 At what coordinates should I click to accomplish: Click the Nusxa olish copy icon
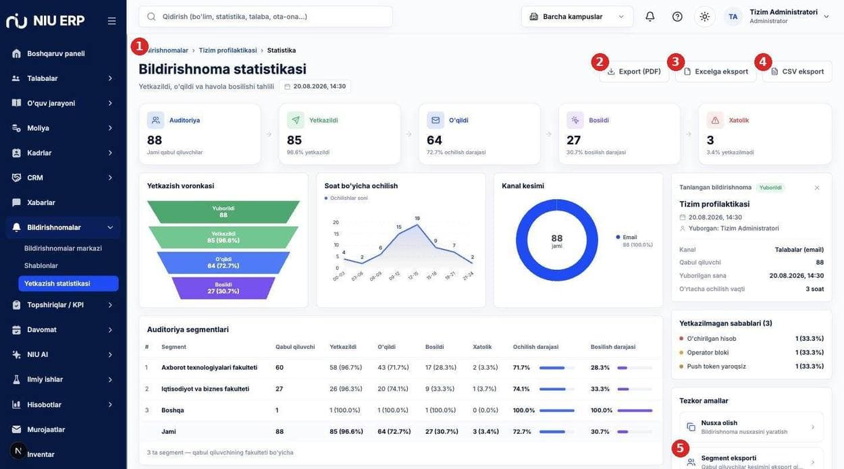coord(691,427)
